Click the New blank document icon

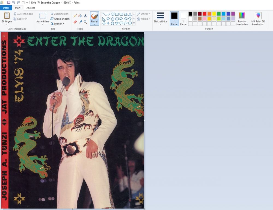tap(23, 3)
